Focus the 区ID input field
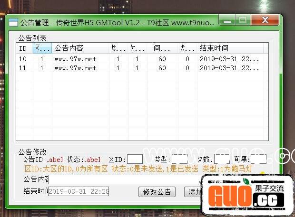Viewport: 295px width, 217px height. pos(135,159)
